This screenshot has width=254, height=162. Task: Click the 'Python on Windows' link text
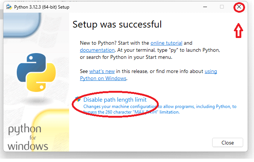point(103,78)
